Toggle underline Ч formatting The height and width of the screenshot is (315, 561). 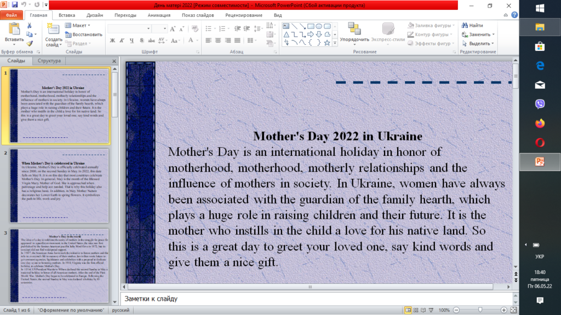tap(131, 40)
